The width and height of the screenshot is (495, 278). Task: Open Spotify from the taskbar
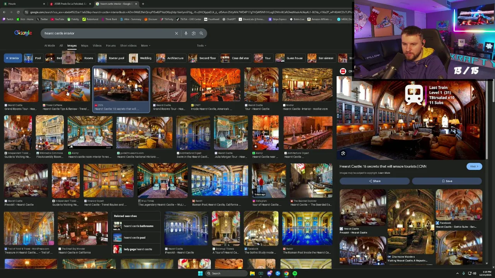[295, 273]
